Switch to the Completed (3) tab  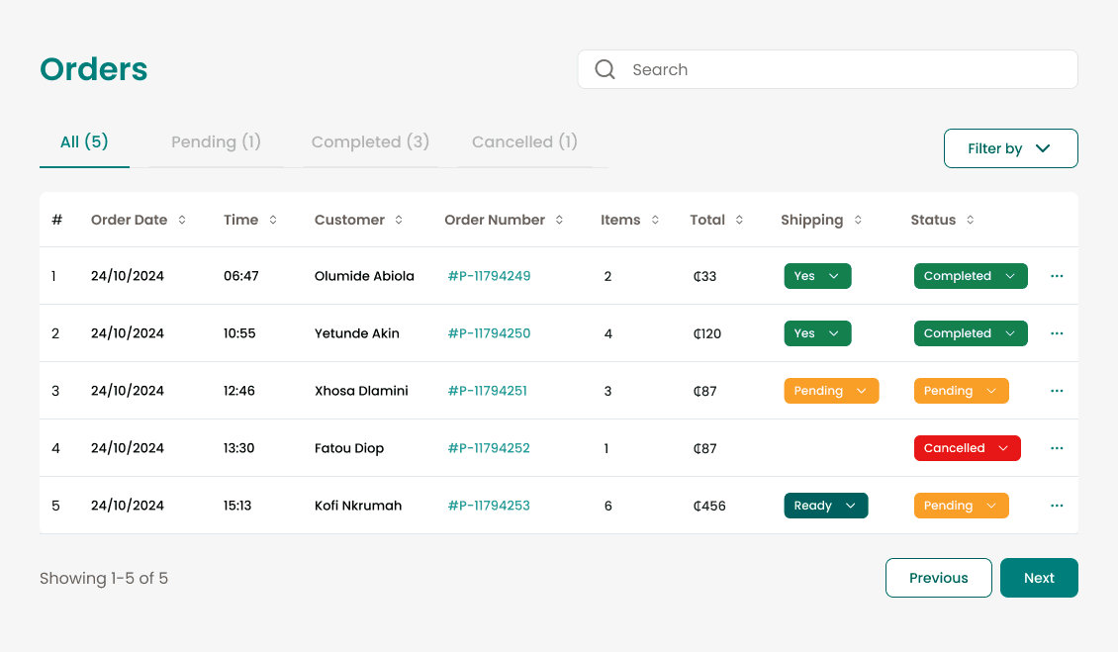pyautogui.click(x=370, y=141)
